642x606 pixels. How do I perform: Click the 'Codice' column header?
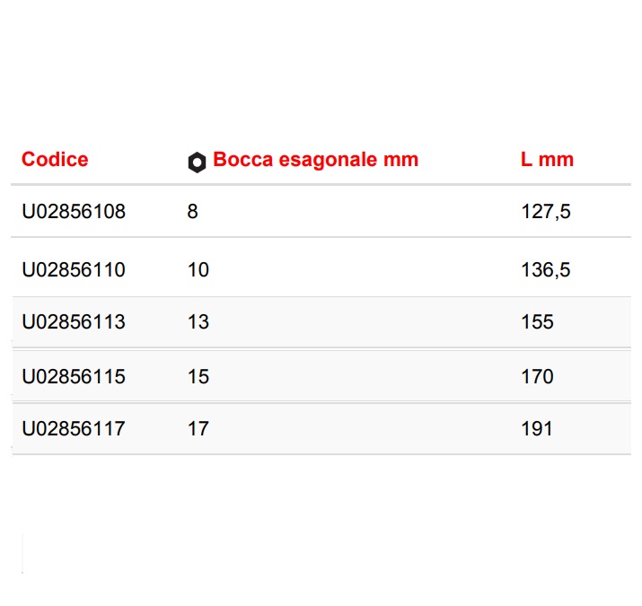(x=55, y=160)
